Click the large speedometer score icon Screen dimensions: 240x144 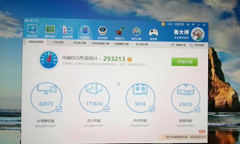[49, 60]
